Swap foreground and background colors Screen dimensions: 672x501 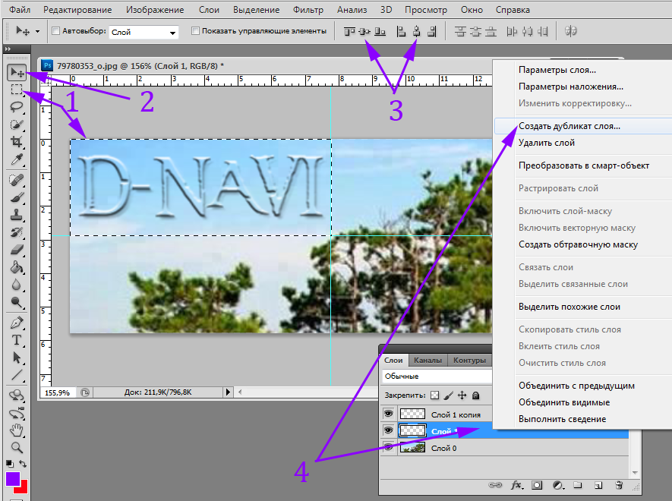[23, 464]
